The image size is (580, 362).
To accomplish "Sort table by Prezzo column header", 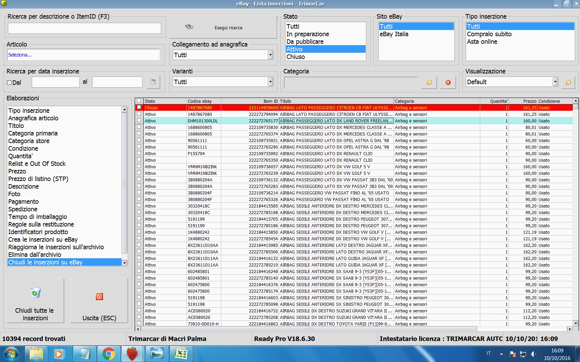I will pos(523,101).
